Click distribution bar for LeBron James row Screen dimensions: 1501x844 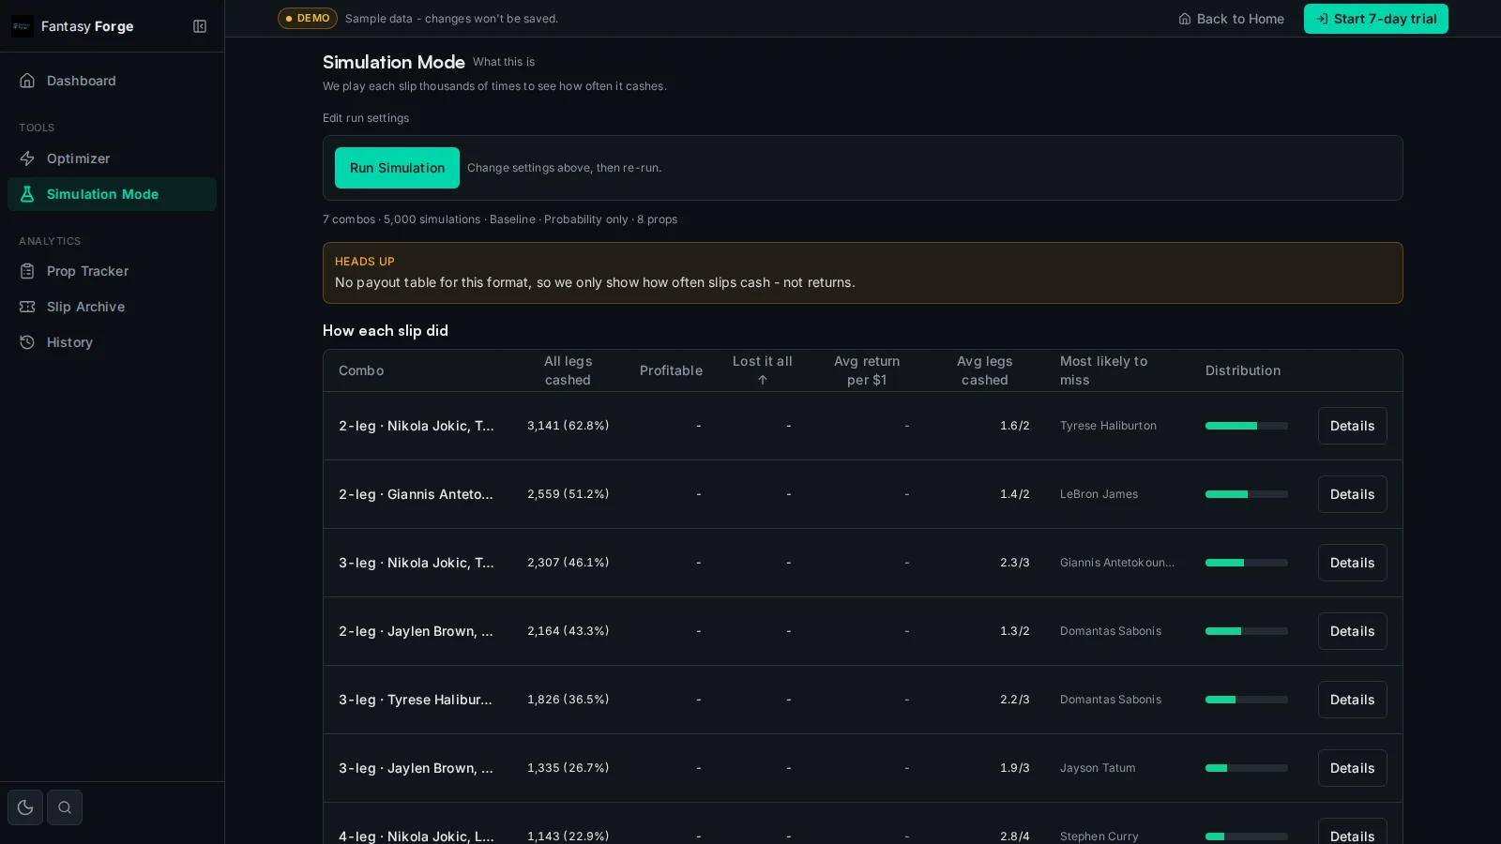(1246, 494)
